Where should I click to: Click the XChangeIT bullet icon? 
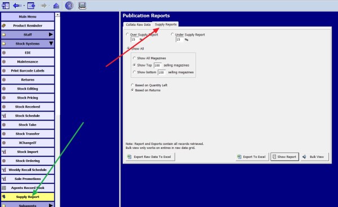click(4, 143)
